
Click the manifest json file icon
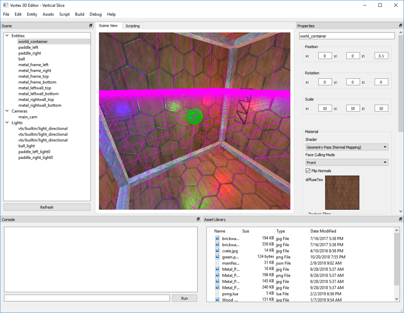pyautogui.click(x=217, y=263)
